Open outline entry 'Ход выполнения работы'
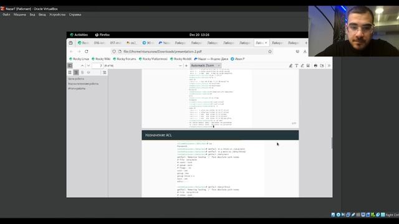Image resolution: width=399 pixels, height=224 pixels. click(x=83, y=83)
